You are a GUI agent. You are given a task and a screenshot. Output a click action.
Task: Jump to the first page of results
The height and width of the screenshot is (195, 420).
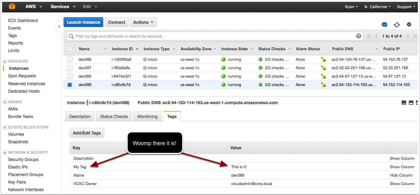tap(369, 36)
